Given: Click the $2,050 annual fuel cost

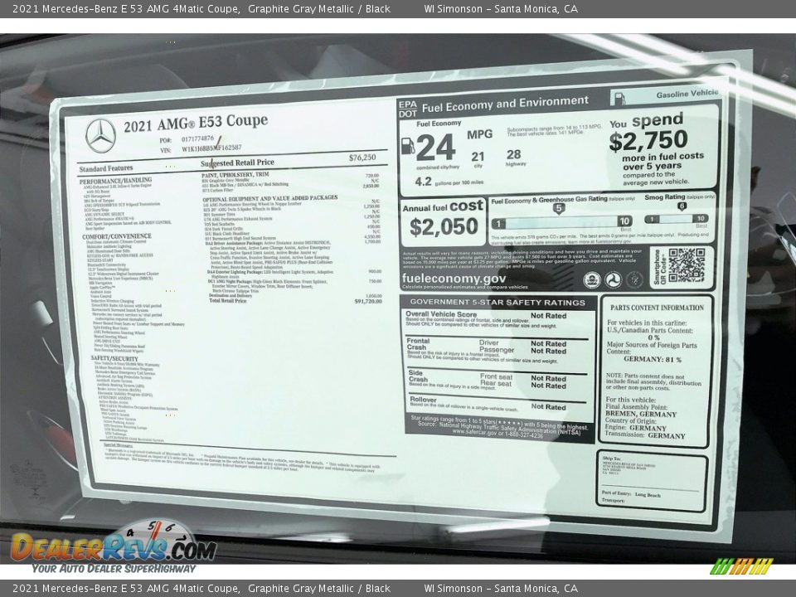Looking at the screenshot, I should 444,227.
